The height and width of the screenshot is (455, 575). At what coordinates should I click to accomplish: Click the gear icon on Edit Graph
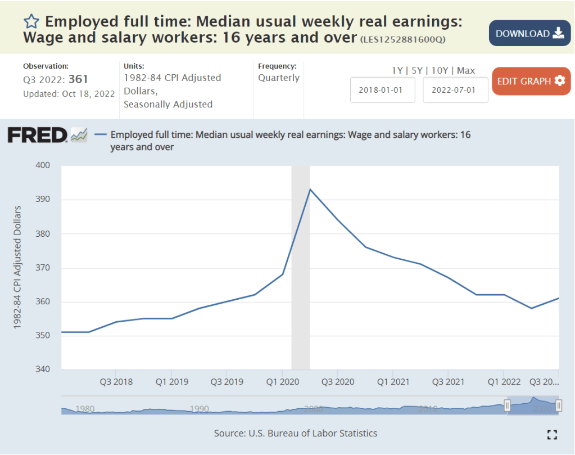tap(559, 81)
